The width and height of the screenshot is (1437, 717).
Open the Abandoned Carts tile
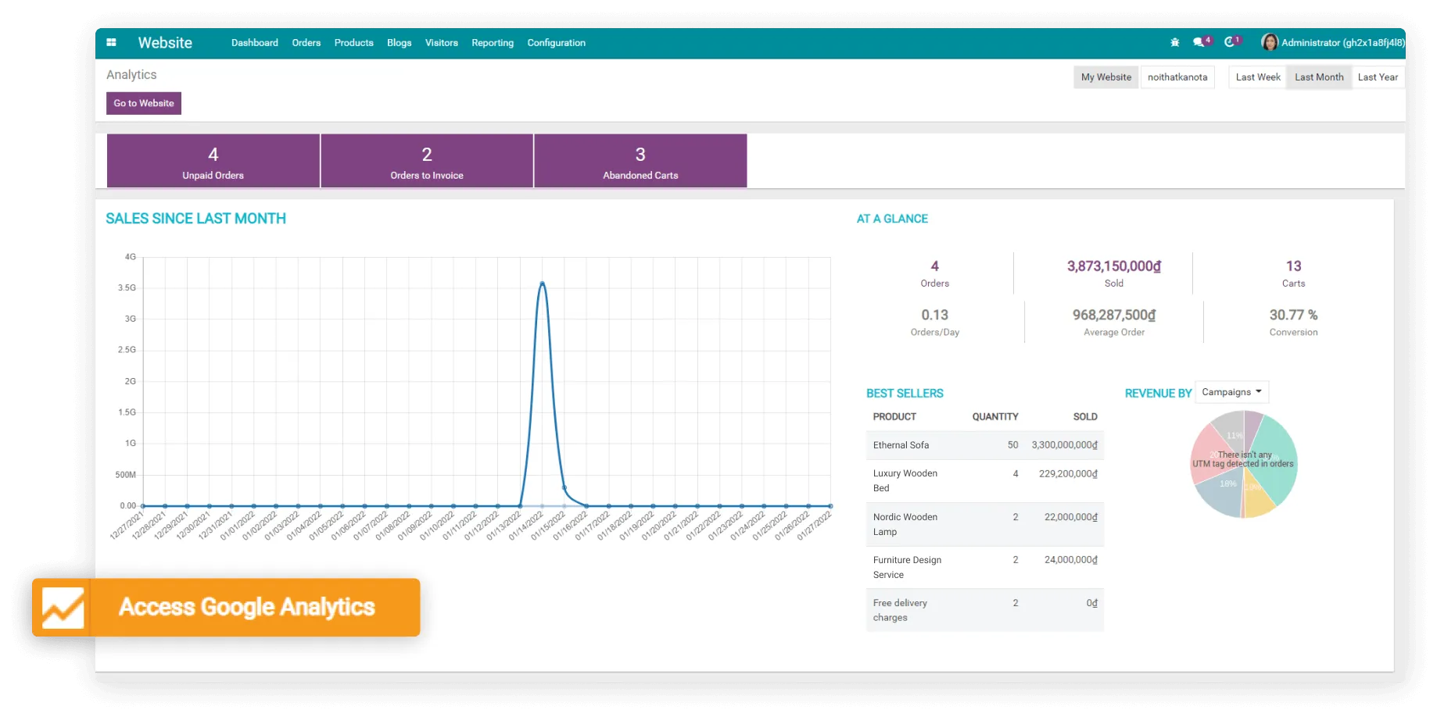click(x=640, y=161)
